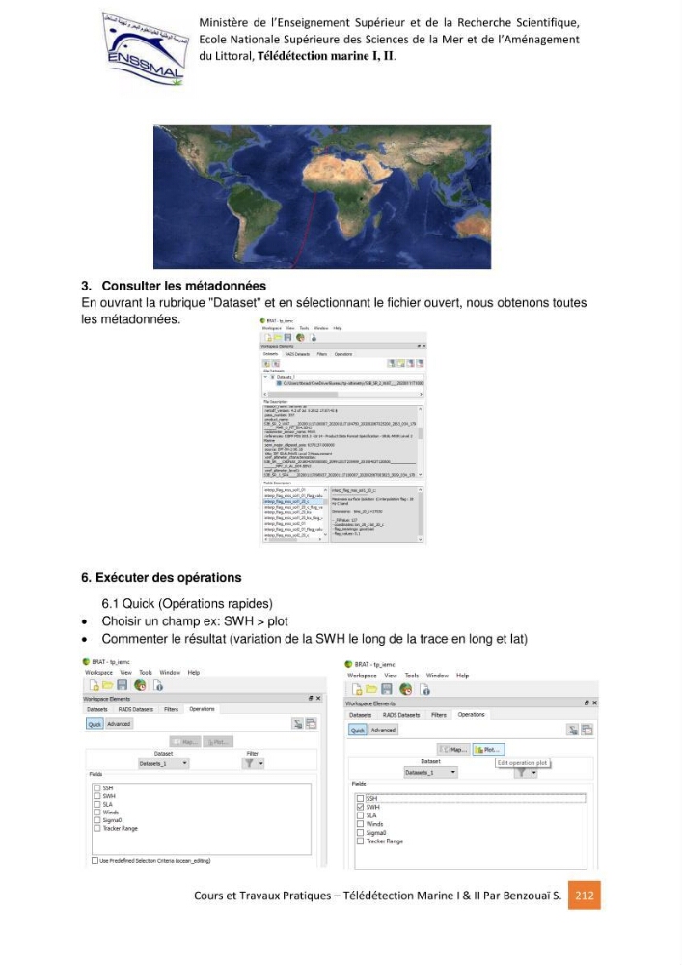Check Winds field in window with greyed Plot button
This screenshot has width=682, height=965.
[x=97, y=812]
